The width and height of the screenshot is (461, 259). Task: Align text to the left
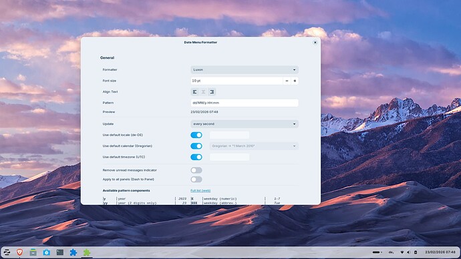(195, 92)
